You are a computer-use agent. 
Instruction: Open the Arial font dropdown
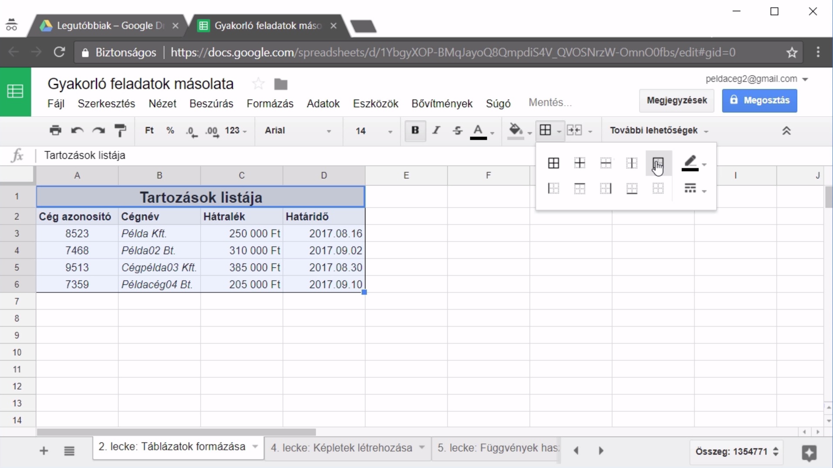pos(298,131)
